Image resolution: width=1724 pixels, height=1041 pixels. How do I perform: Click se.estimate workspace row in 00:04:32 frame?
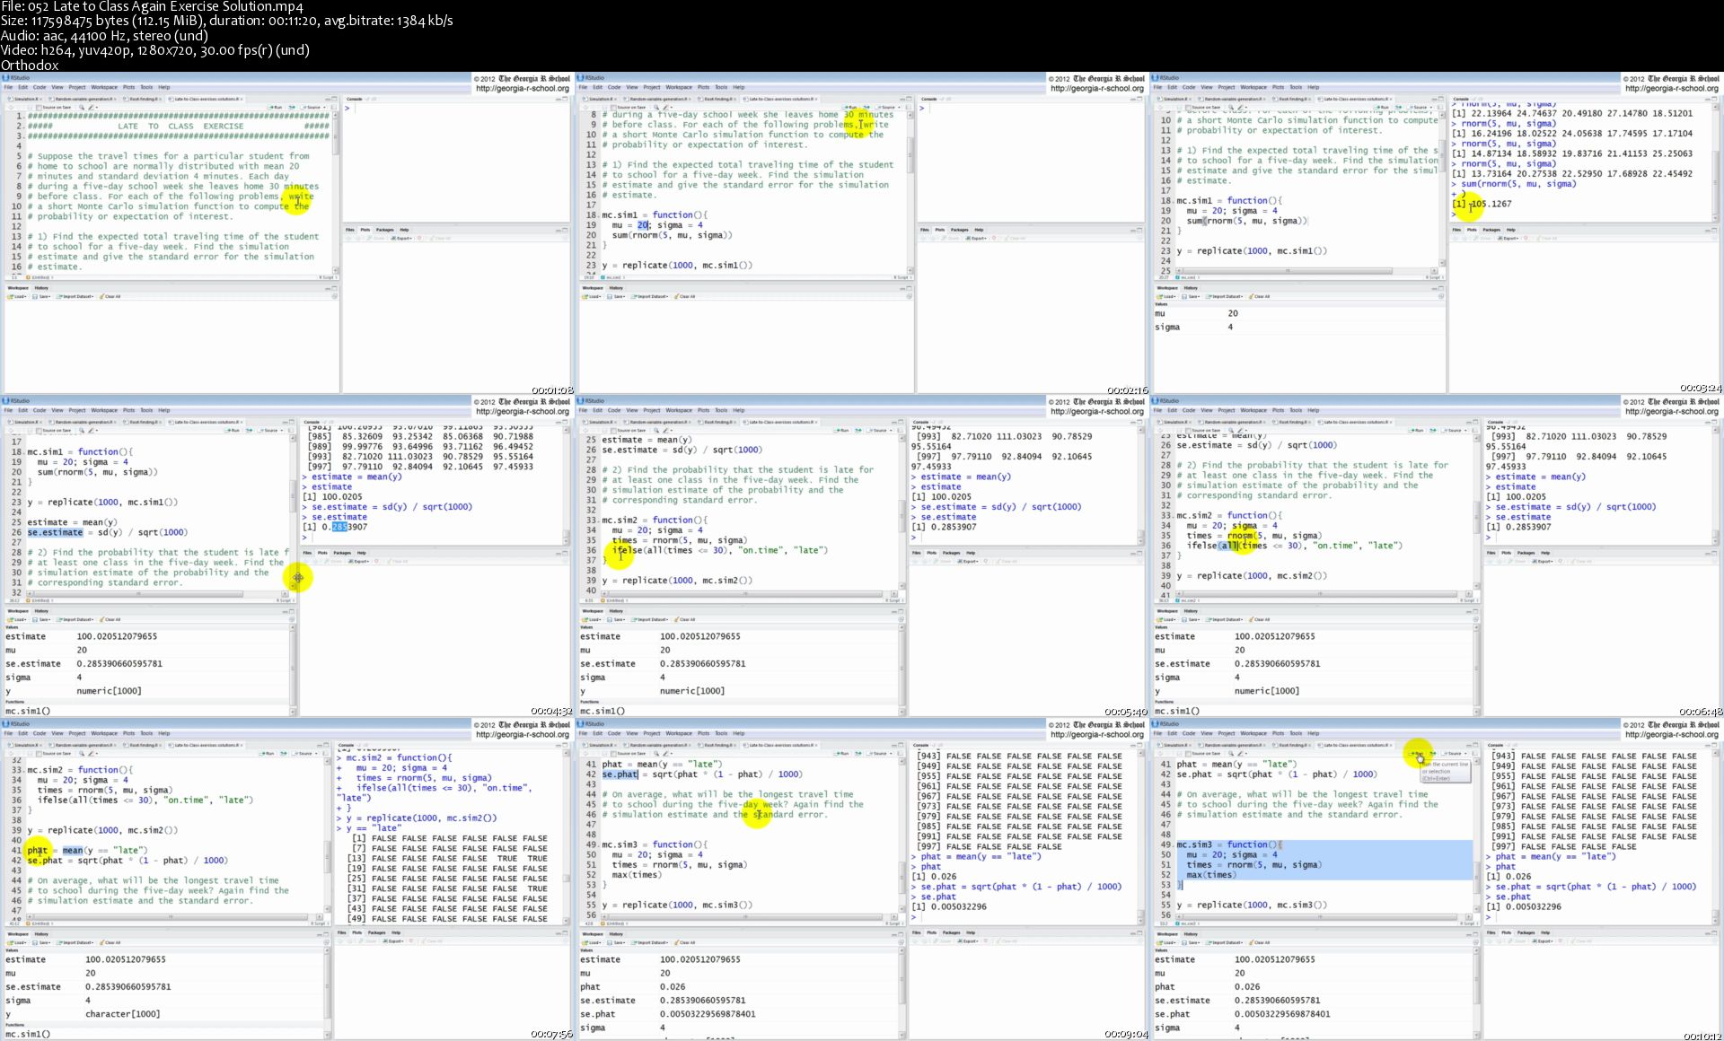coord(145,663)
